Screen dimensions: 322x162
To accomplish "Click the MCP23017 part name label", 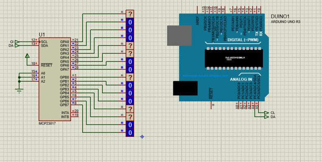I will tap(47, 124).
